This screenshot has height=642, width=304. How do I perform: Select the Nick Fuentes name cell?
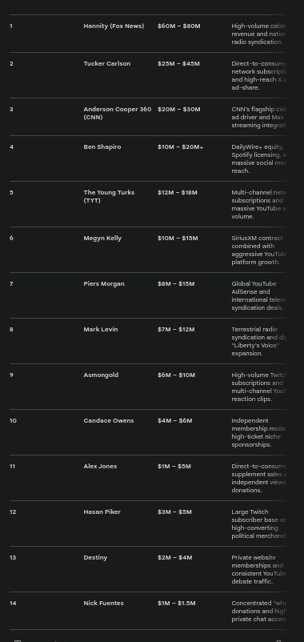103,603
